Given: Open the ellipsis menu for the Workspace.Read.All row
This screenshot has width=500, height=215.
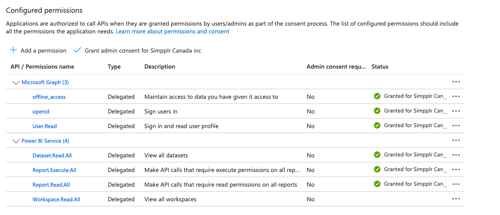Looking at the screenshot, I should pos(456,199).
